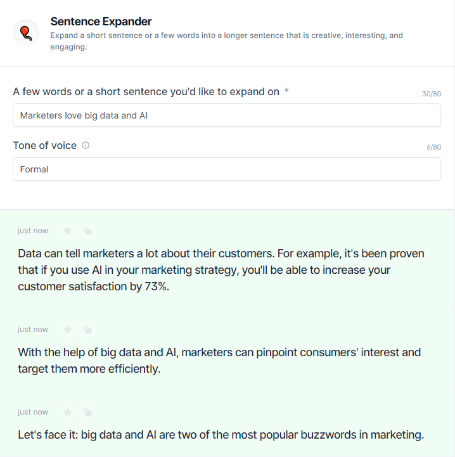Image resolution: width=455 pixels, height=457 pixels.
Task: Star the first output about customer satisfaction
Action: pyautogui.click(x=67, y=231)
